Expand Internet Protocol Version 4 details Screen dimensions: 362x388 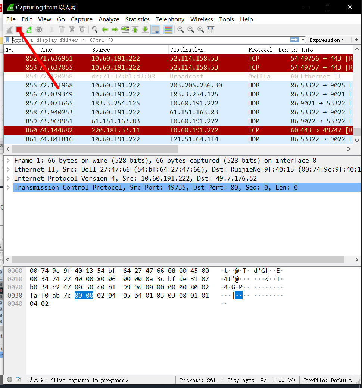point(9,178)
